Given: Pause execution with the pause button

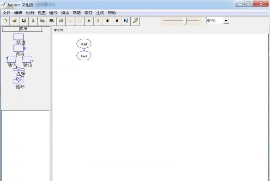Looking at the screenshot, I should [99, 21].
